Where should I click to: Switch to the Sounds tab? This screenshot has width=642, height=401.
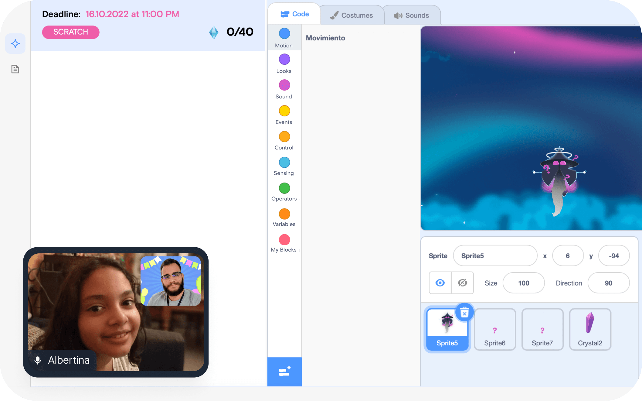click(x=411, y=15)
